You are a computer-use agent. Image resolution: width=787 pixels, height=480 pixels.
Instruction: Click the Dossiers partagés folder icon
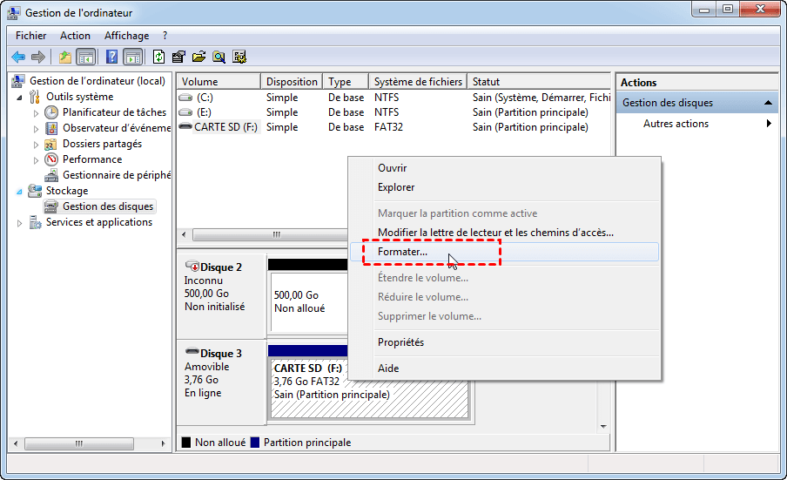[50, 144]
